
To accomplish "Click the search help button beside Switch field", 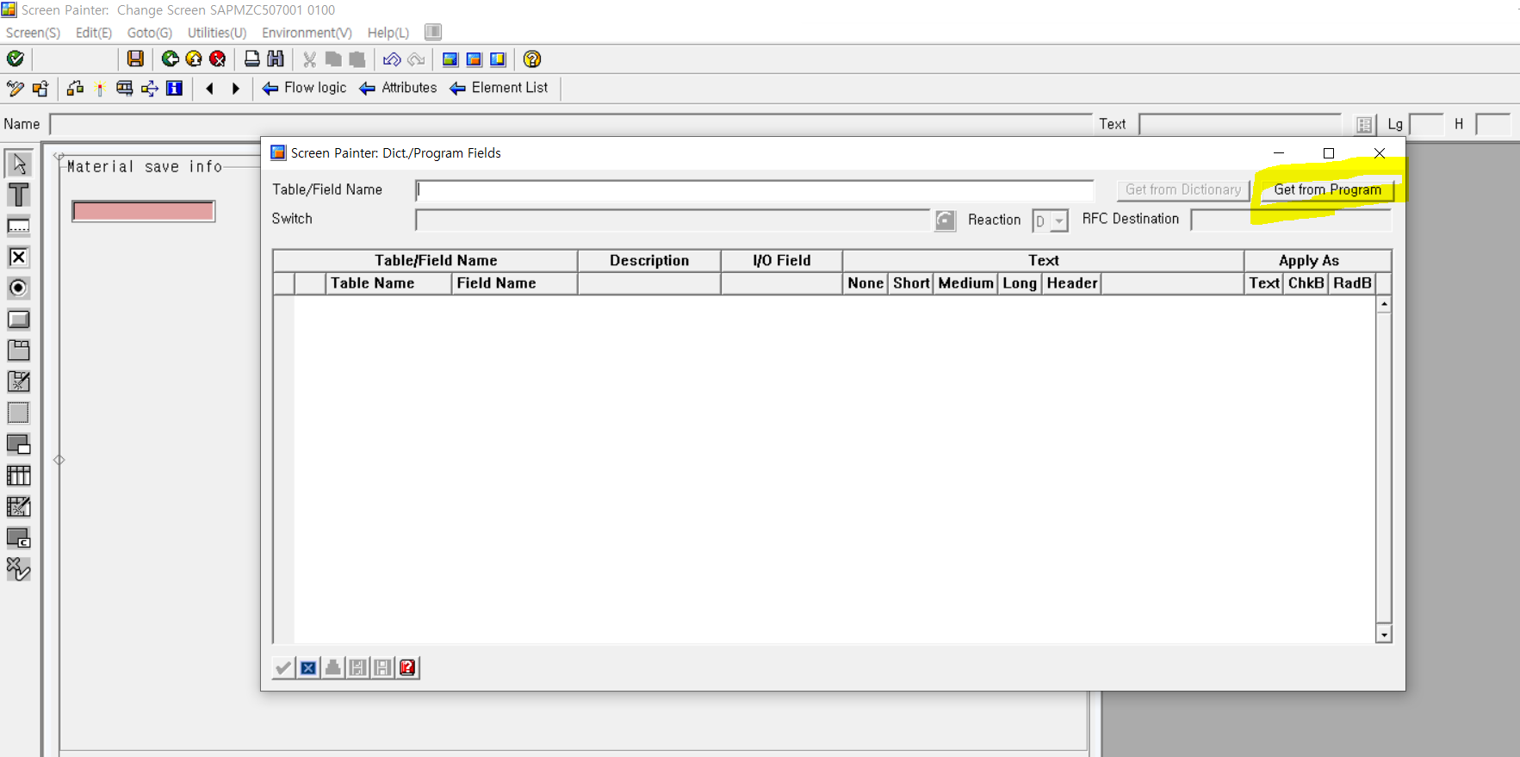I will (x=945, y=220).
